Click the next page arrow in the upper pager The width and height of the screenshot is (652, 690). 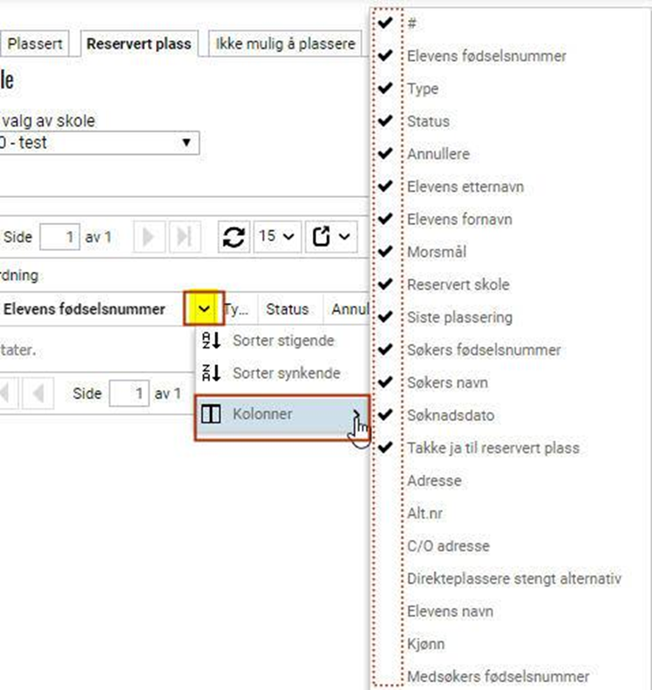[150, 237]
